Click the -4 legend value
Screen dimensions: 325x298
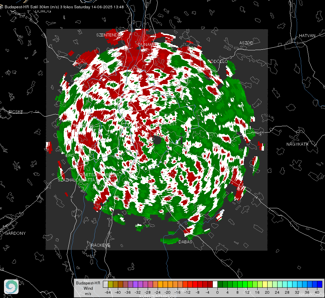point(208,292)
